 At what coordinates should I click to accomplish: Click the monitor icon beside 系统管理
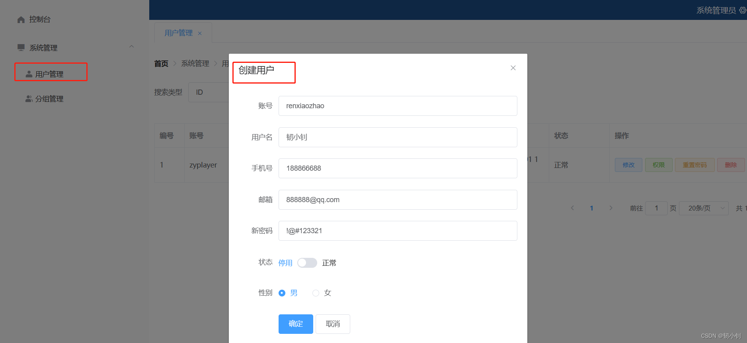point(21,48)
